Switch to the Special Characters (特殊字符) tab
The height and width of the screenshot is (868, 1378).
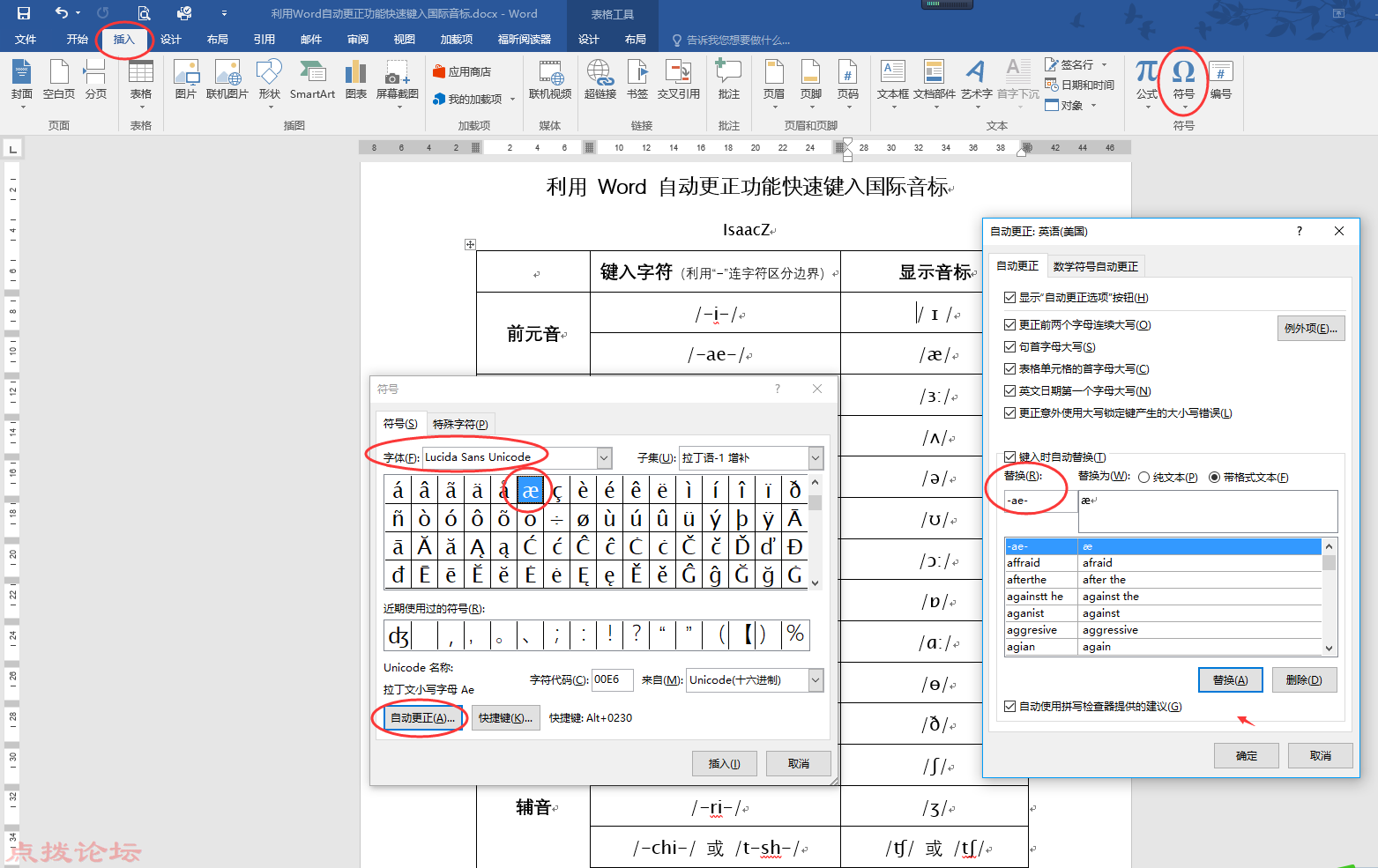tap(460, 424)
